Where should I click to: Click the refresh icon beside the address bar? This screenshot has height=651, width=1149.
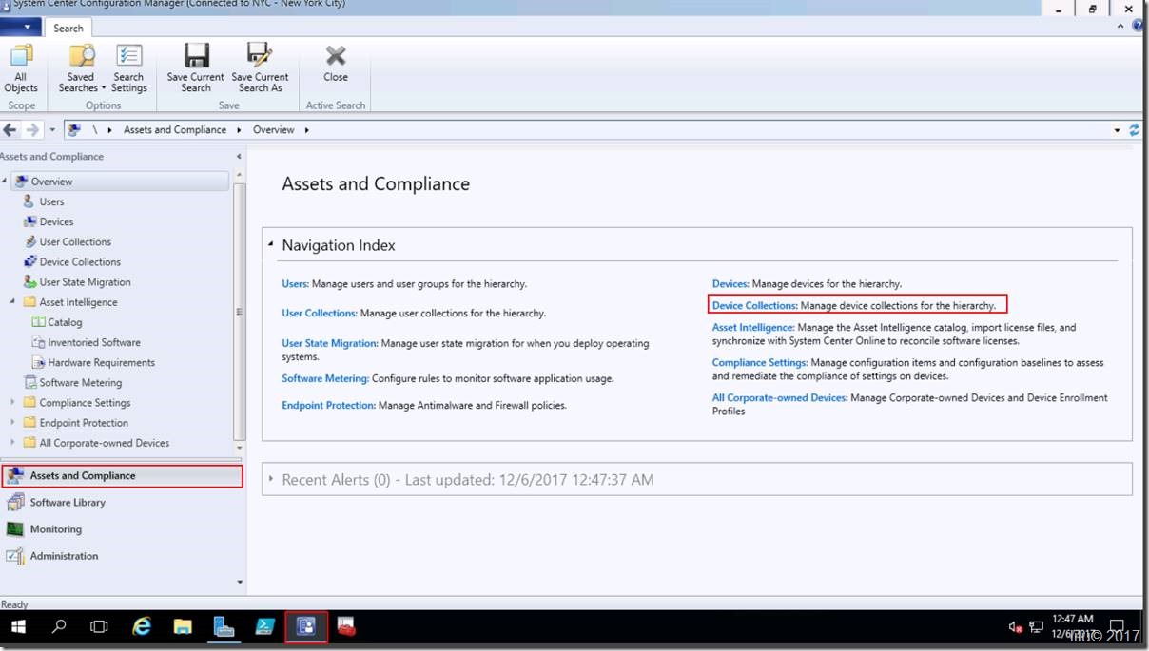coord(1134,129)
